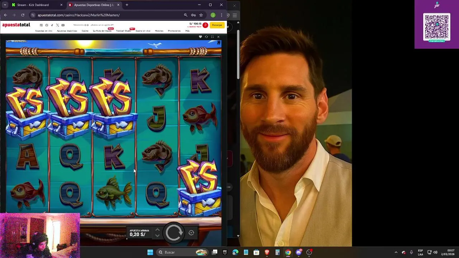Click the QR code in the top-right overlay
The height and width of the screenshot is (258, 459).
[x=437, y=27]
